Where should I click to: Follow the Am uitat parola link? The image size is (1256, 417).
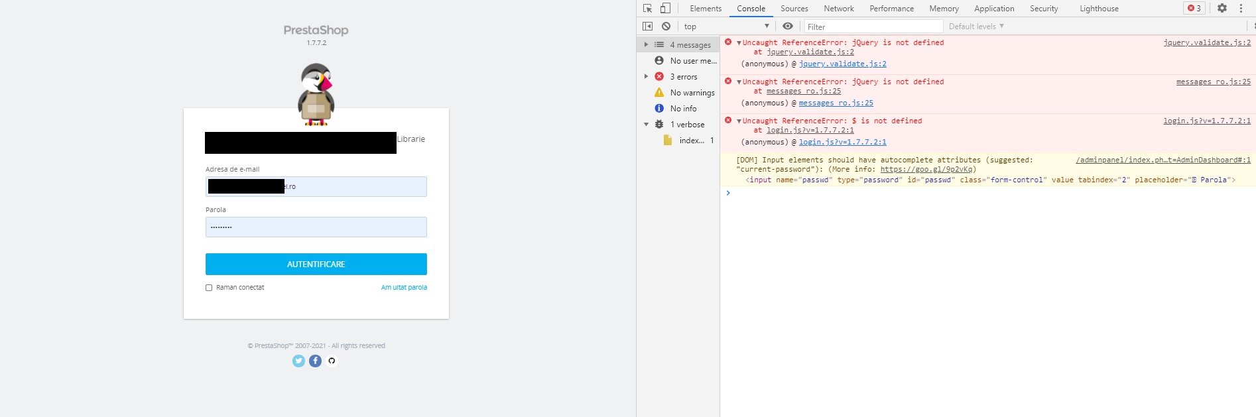click(404, 288)
